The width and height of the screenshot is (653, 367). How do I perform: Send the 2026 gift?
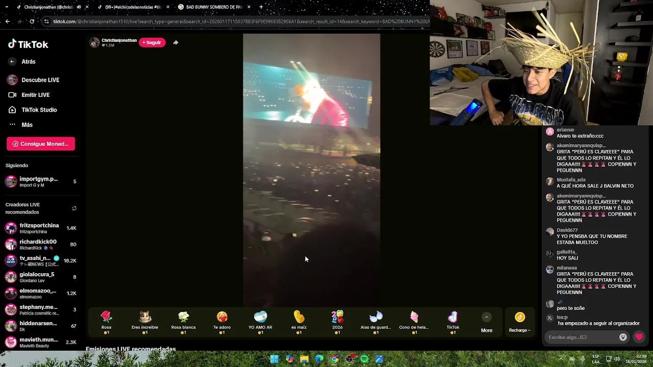(337, 322)
